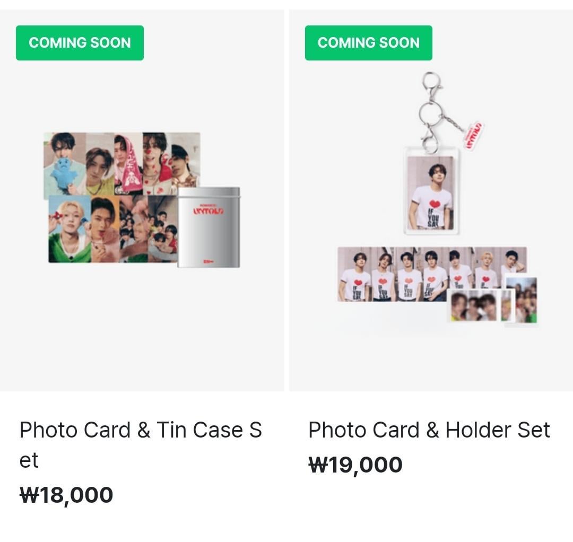Click the red UNTOLD charm tag
The image size is (573, 542).
(x=473, y=136)
